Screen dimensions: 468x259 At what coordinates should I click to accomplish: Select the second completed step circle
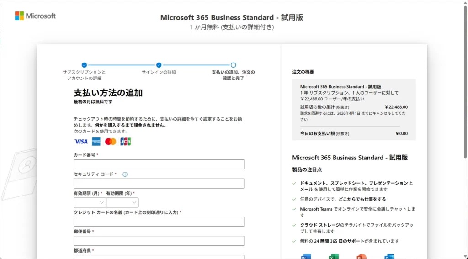159,65
